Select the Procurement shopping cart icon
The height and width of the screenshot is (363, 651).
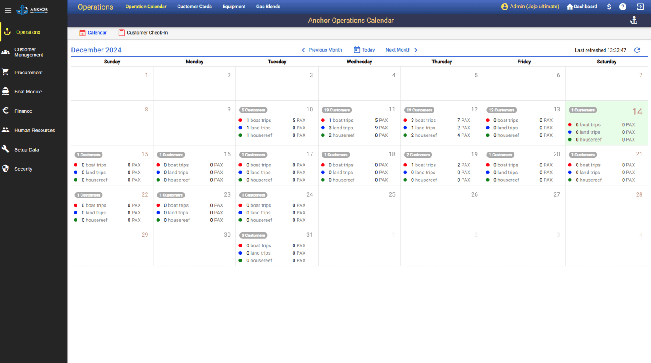(x=6, y=72)
